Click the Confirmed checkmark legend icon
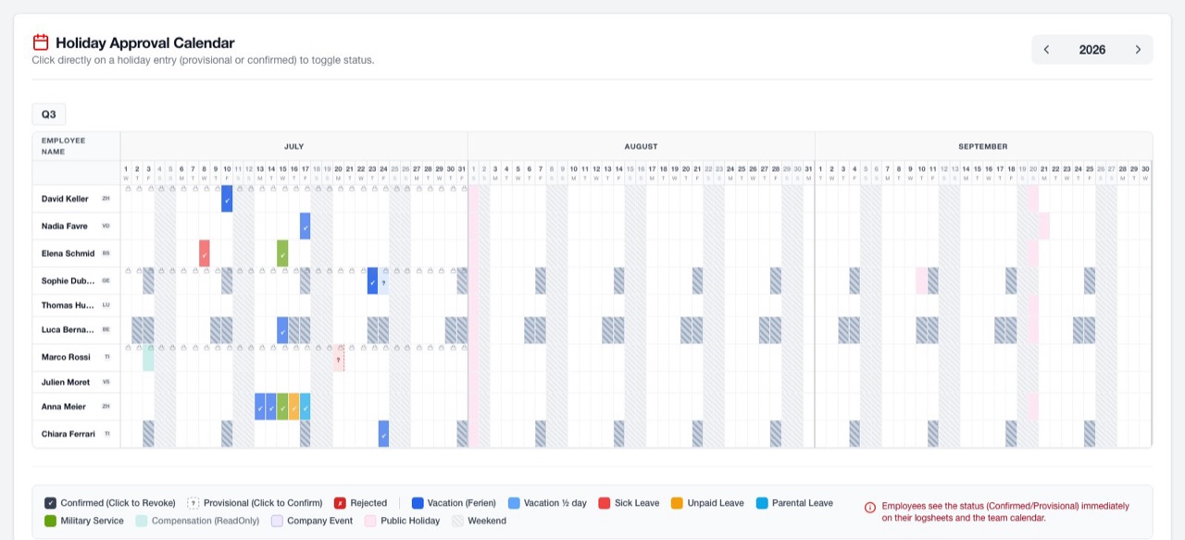This screenshot has height=540, width=1185. [50, 503]
